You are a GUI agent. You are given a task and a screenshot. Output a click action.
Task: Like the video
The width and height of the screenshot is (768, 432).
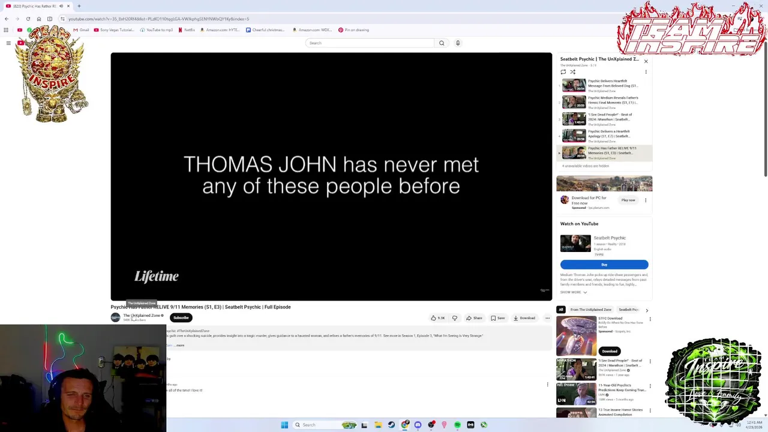[x=438, y=318]
